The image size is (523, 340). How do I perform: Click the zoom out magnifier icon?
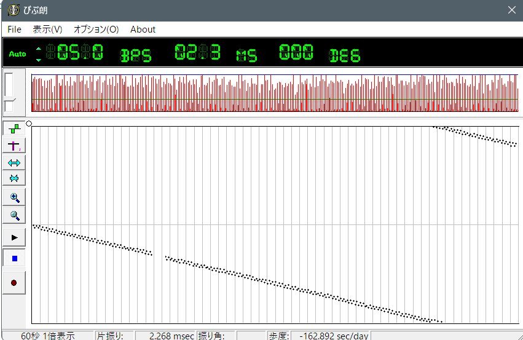coord(14,215)
